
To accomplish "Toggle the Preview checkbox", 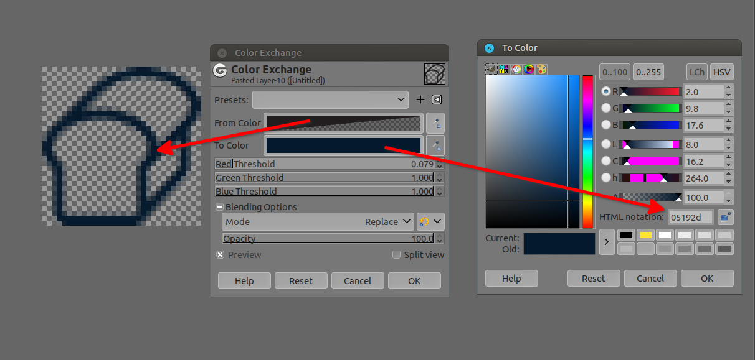I will coord(220,255).
